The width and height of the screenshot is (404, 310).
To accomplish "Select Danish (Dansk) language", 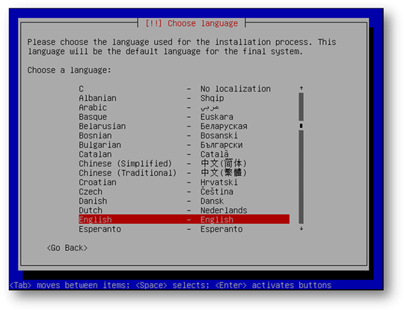I will tap(184, 201).
